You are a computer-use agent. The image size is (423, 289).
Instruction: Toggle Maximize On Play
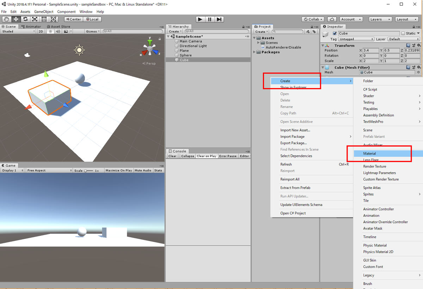pyautogui.click(x=119, y=171)
